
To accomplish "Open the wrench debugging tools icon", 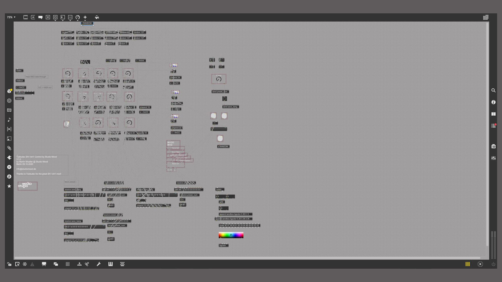I will (x=99, y=264).
